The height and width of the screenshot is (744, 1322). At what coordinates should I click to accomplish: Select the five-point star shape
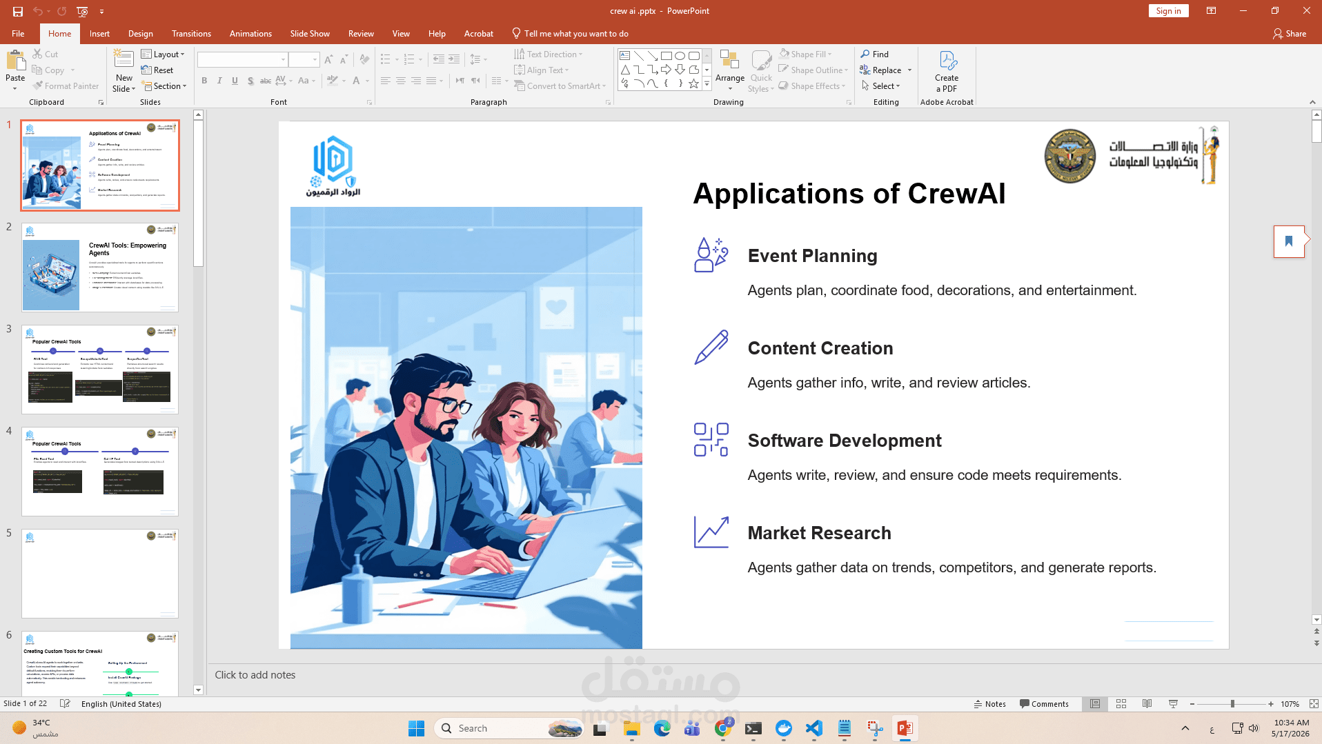click(693, 83)
